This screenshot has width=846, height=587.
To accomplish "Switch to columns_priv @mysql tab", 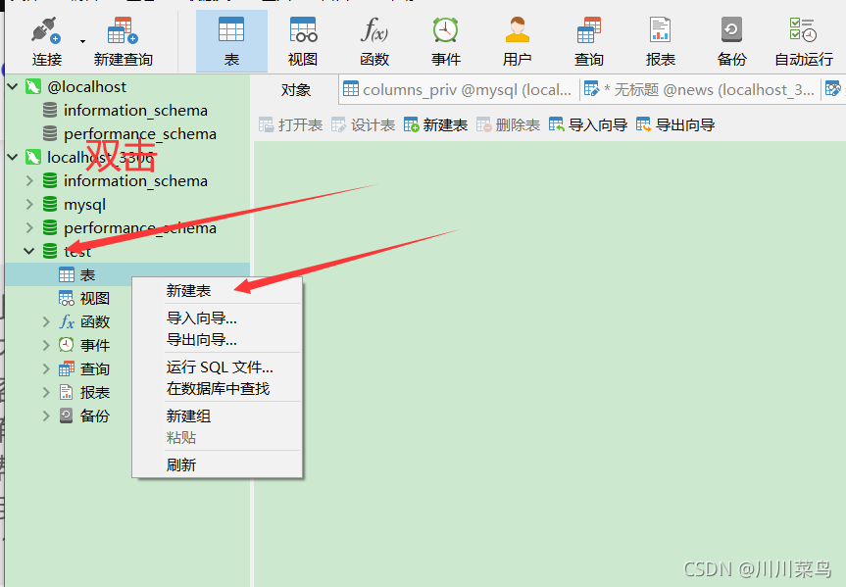I will 459,89.
